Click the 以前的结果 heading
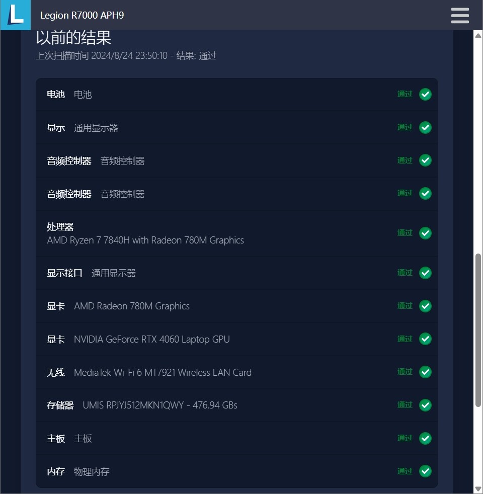 click(x=73, y=38)
